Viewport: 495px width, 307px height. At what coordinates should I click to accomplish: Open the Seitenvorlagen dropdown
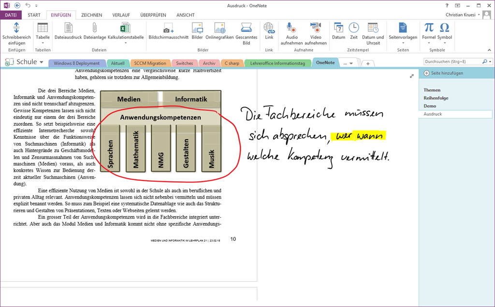tap(403, 43)
